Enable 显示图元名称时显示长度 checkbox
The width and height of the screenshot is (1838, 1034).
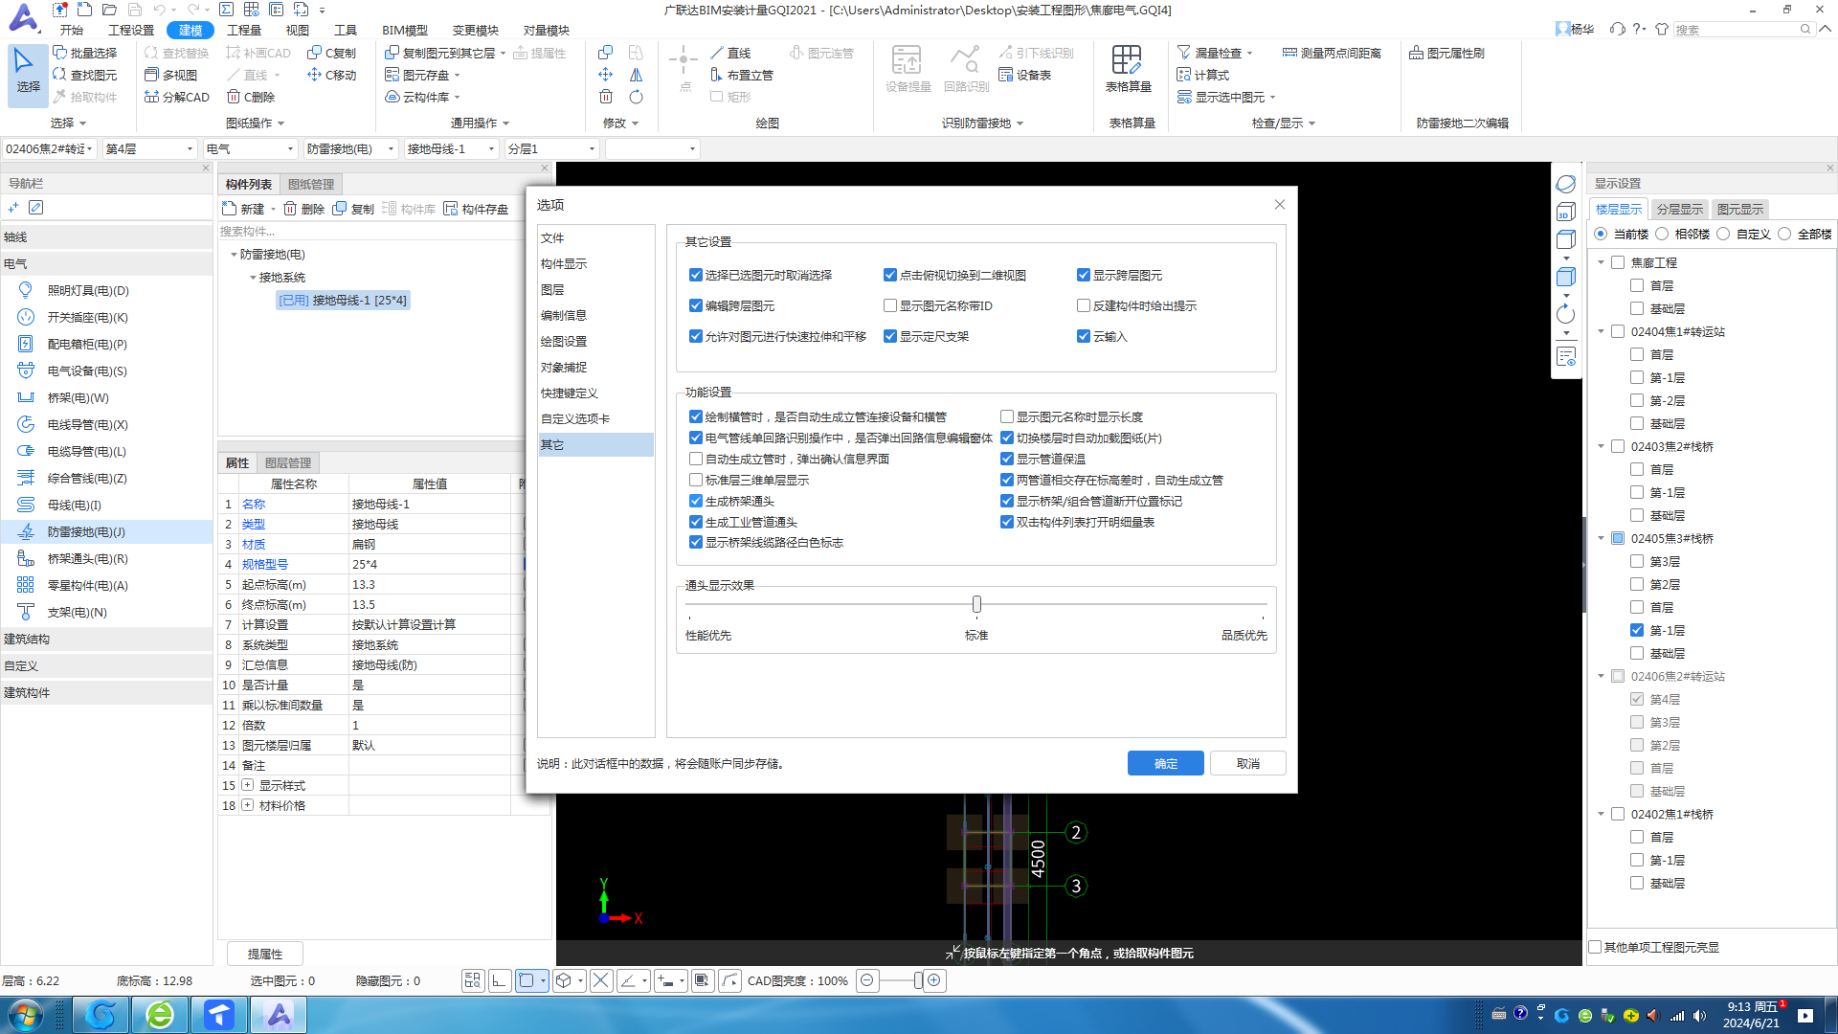point(1007,416)
